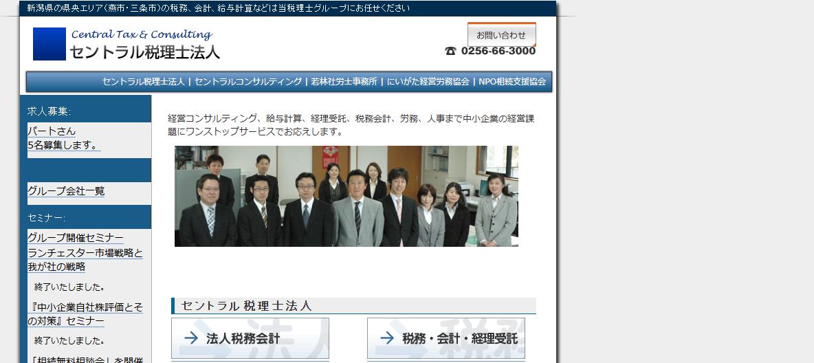Screen dimensions: 814x363
Task: Open the セントラル税理士法人 nav menu item
Action: (143, 82)
